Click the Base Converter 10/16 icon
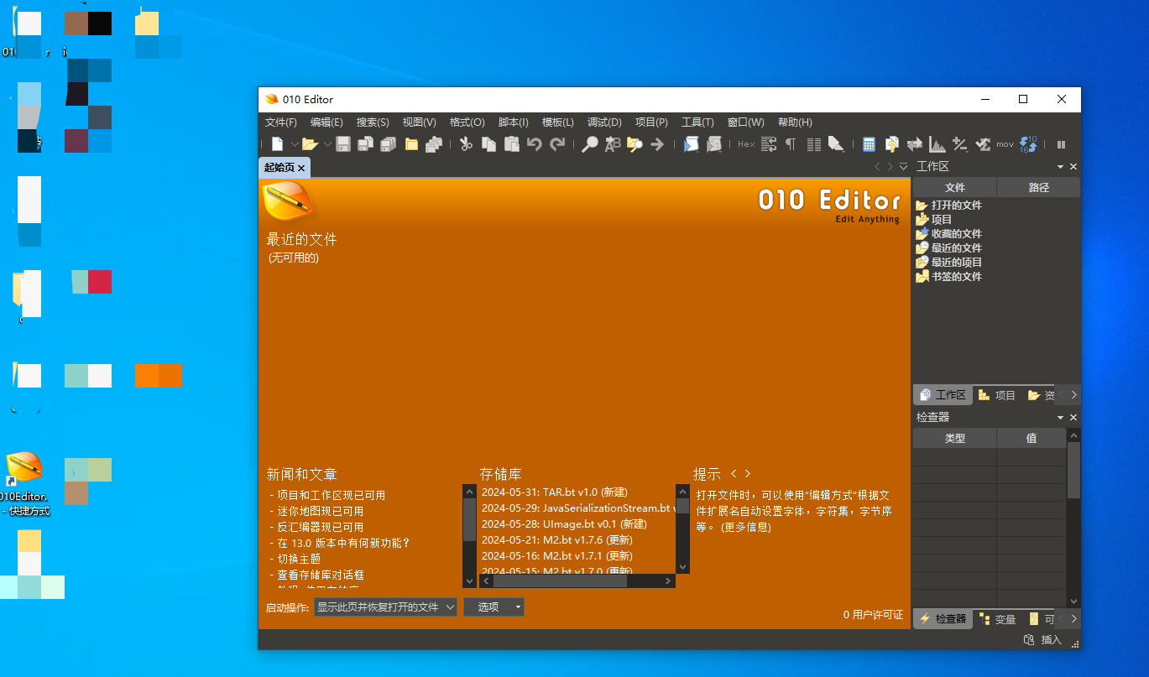This screenshot has width=1149, height=677. coord(1028,144)
